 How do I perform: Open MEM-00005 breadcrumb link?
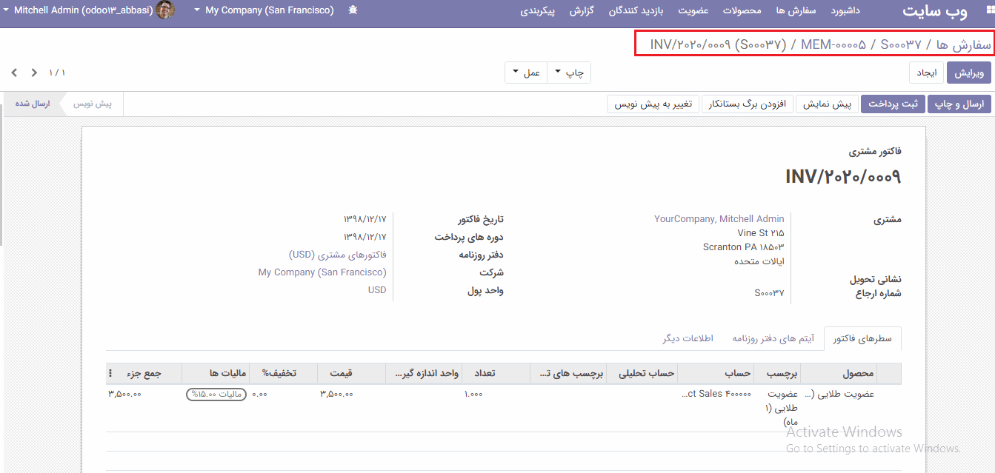(833, 44)
